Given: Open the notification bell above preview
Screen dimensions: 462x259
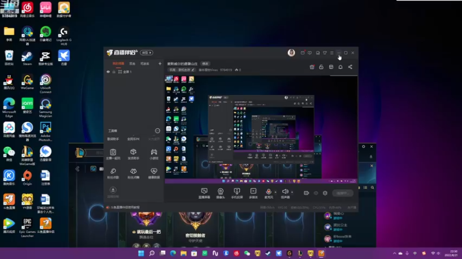Looking at the screenshot, I should (340, 67).
